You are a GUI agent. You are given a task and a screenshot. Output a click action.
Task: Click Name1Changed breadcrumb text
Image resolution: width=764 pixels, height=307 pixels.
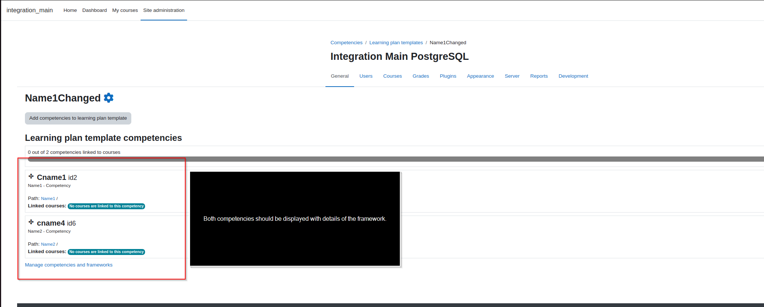tap(448, 43)
